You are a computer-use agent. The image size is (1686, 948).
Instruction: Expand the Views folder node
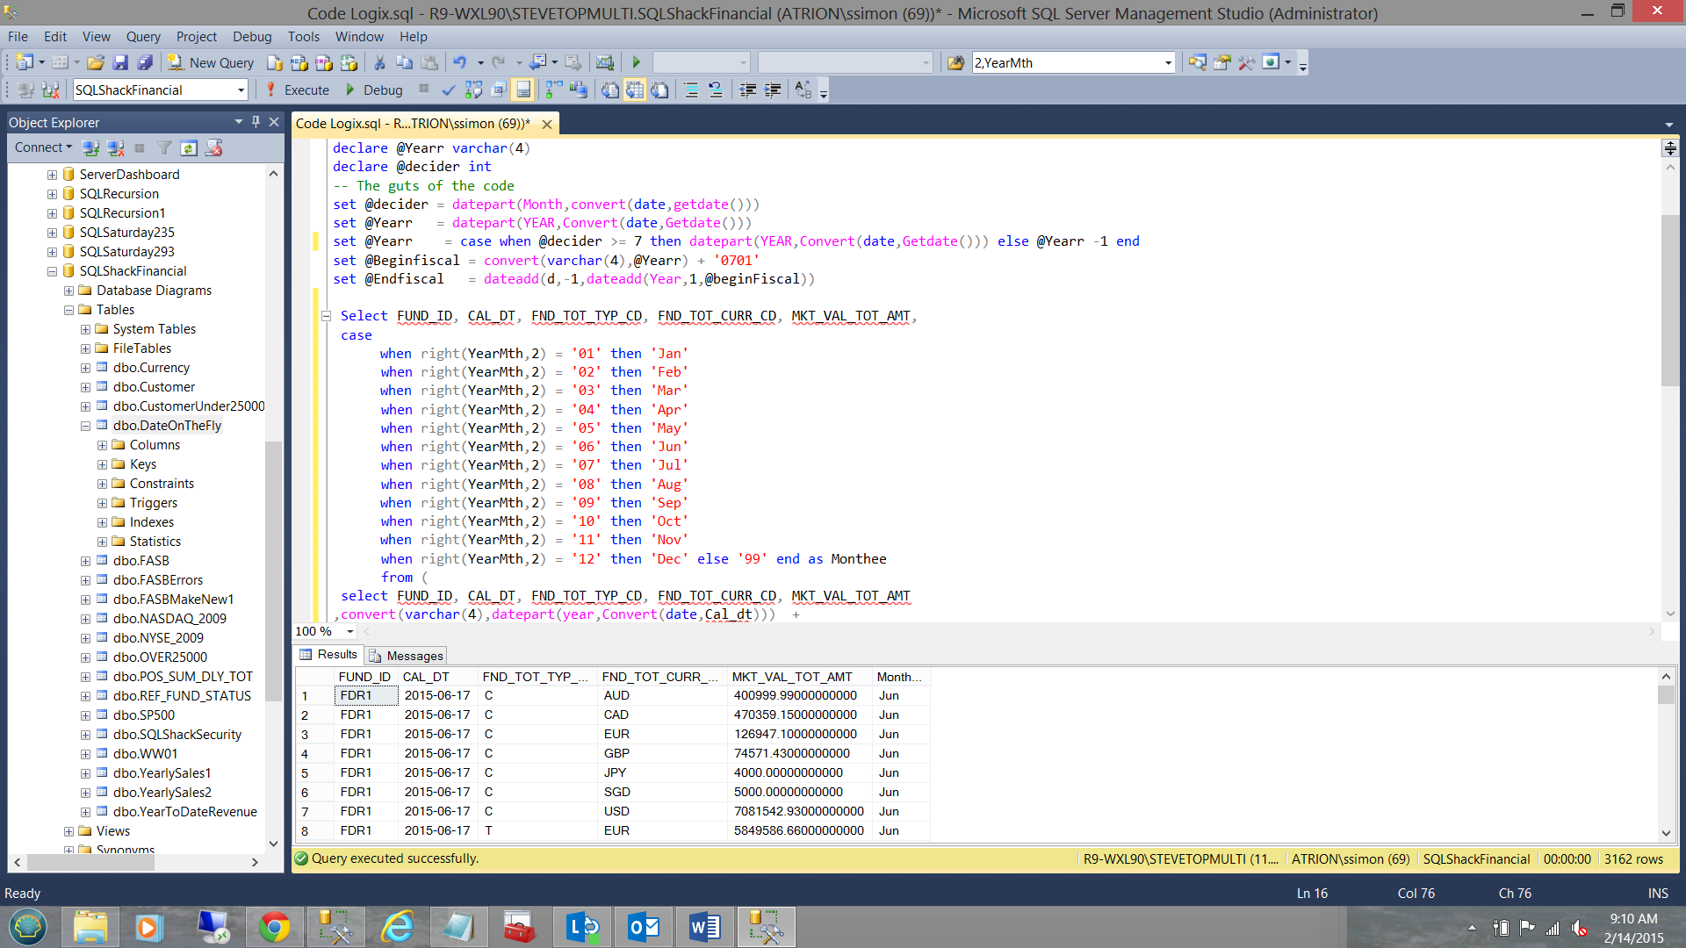tap(68, 831)
